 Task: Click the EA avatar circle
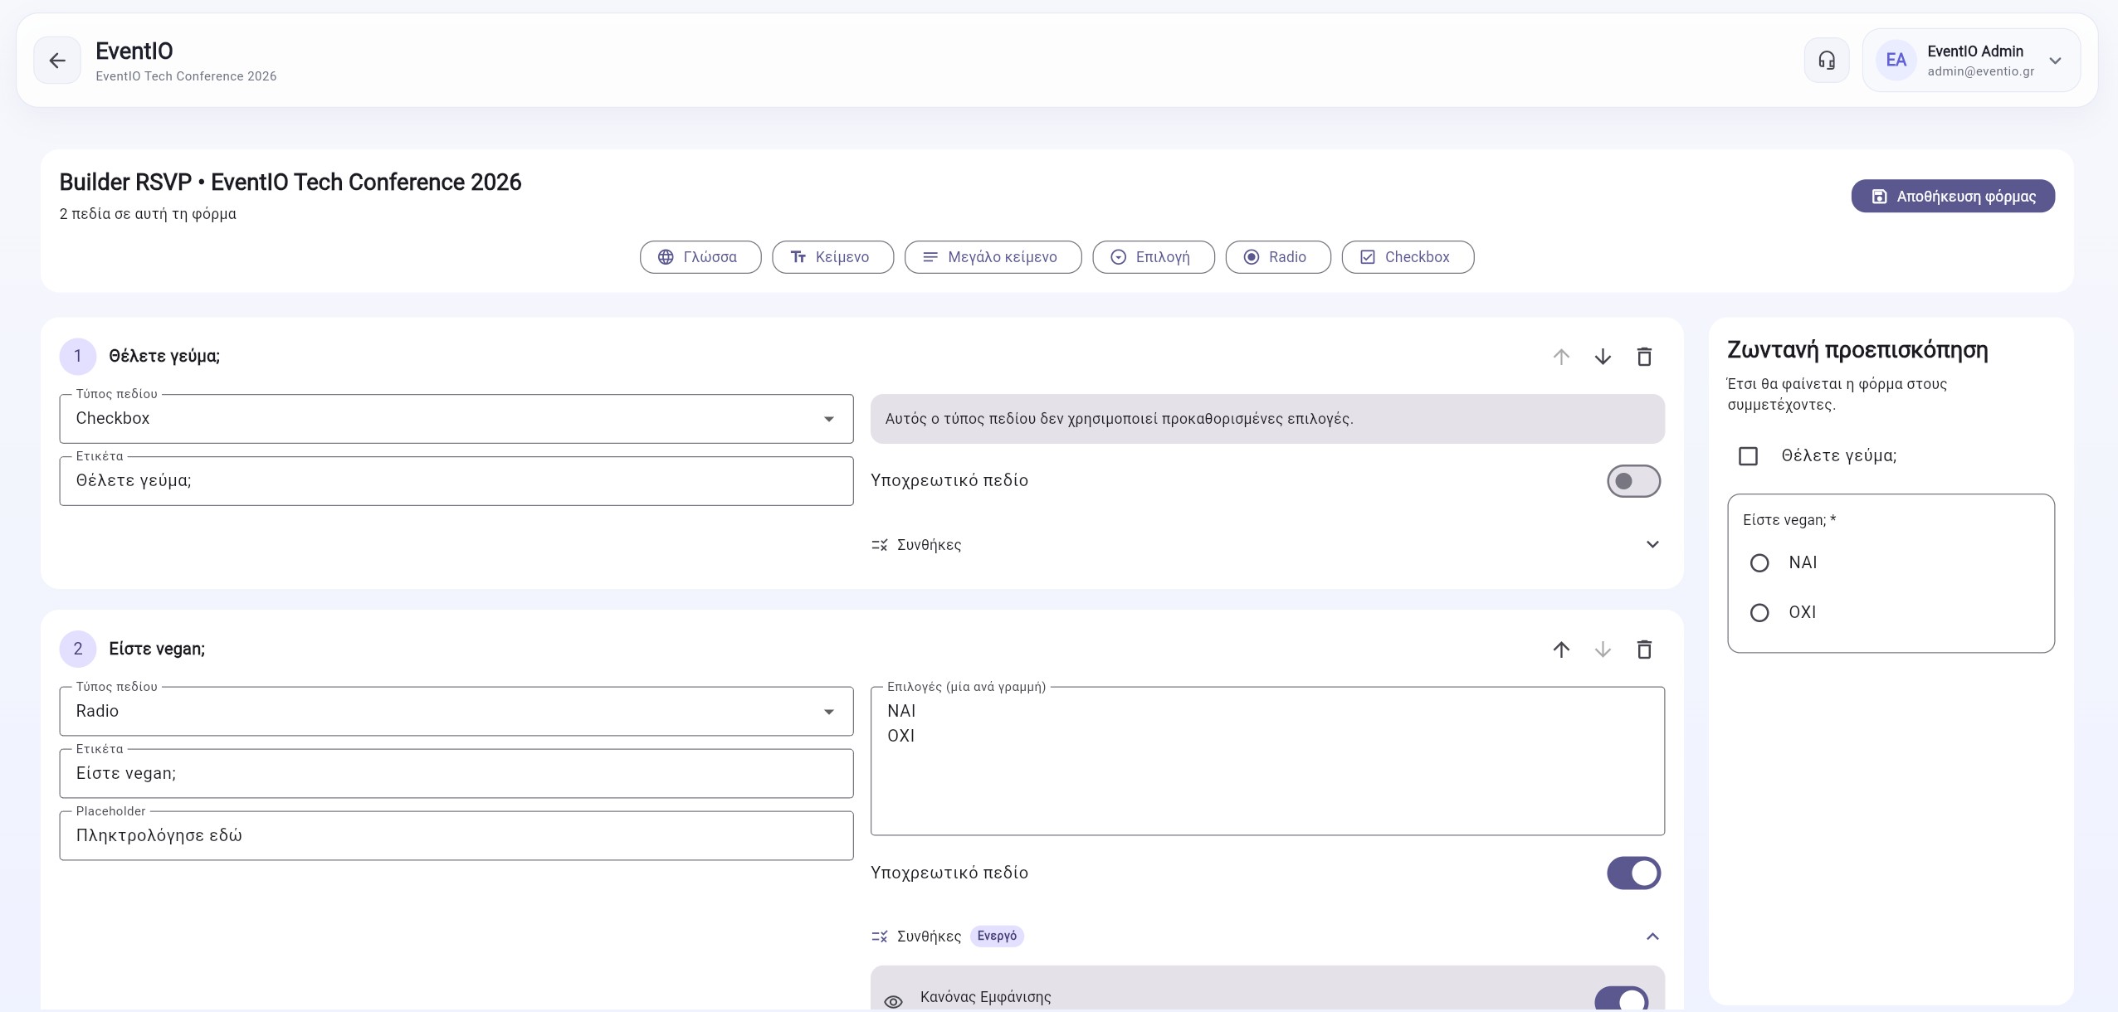(1896, 61)
